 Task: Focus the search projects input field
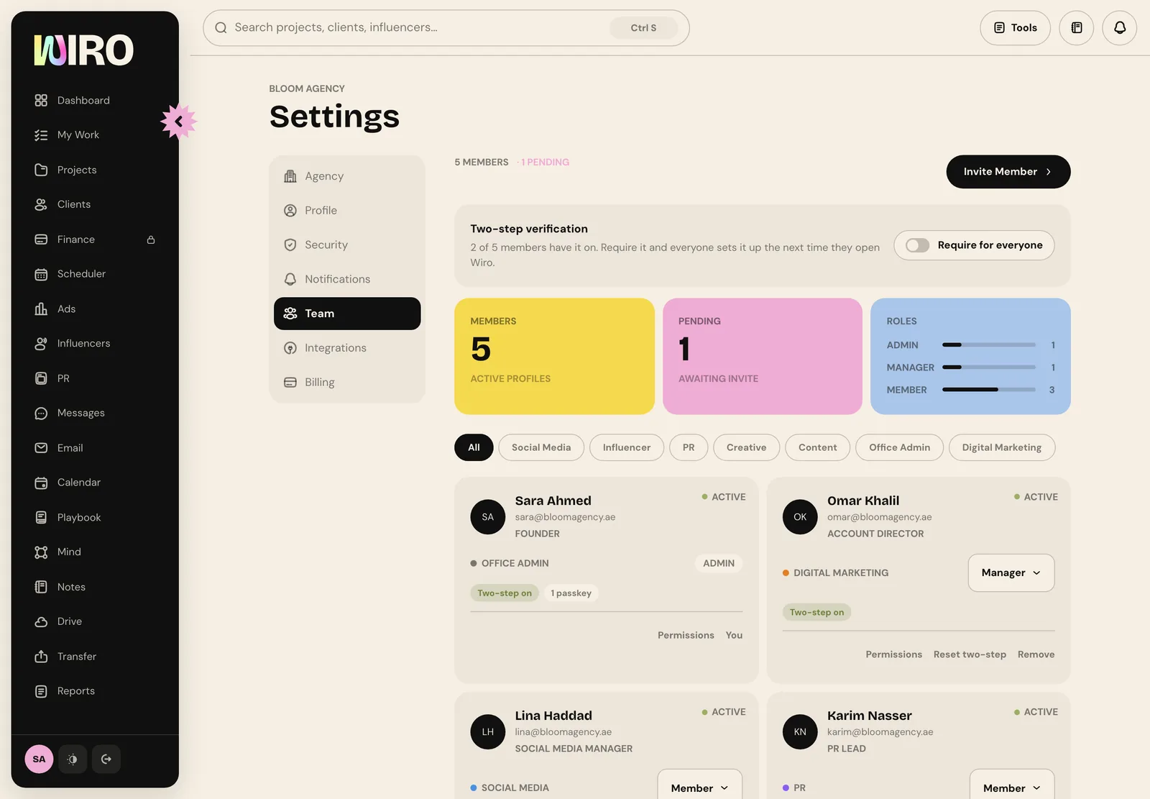click(446, 28)
